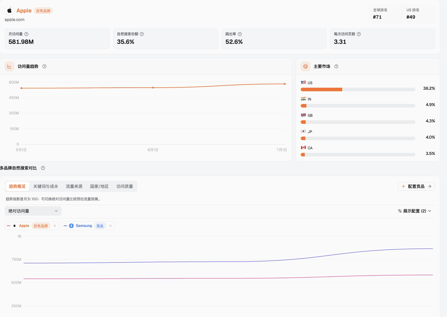Click the Apple logo icon in the header
The height and width of the screenshot is (317, 447).
9,11
